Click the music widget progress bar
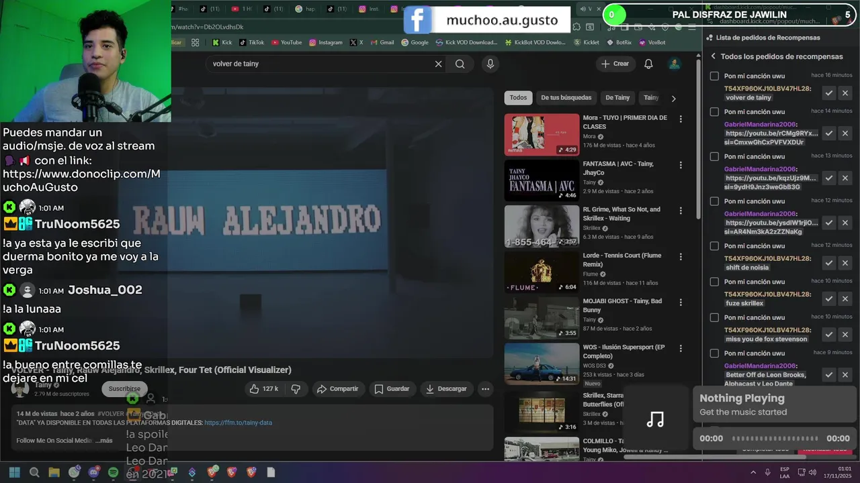860x483 pixels. coord(775,438)
